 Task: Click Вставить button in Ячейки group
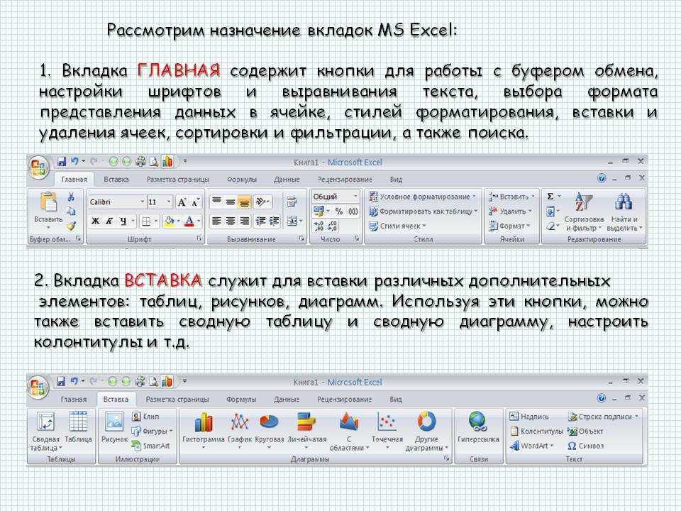pyautogui.click(x=511, y=197)
